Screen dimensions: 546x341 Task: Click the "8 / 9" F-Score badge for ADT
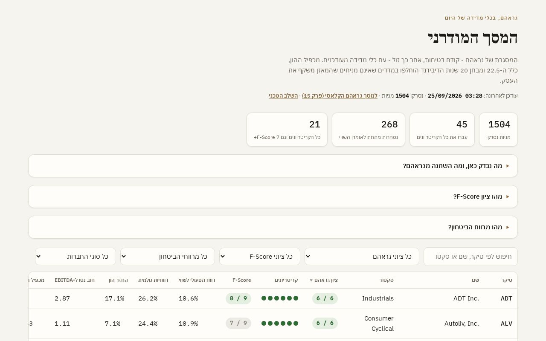[x=238, y=298]
